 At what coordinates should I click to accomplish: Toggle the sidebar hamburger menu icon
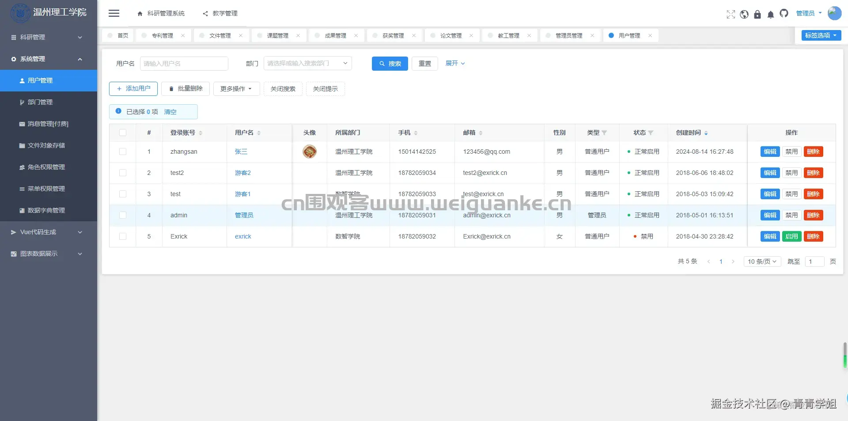pos(114,13)
